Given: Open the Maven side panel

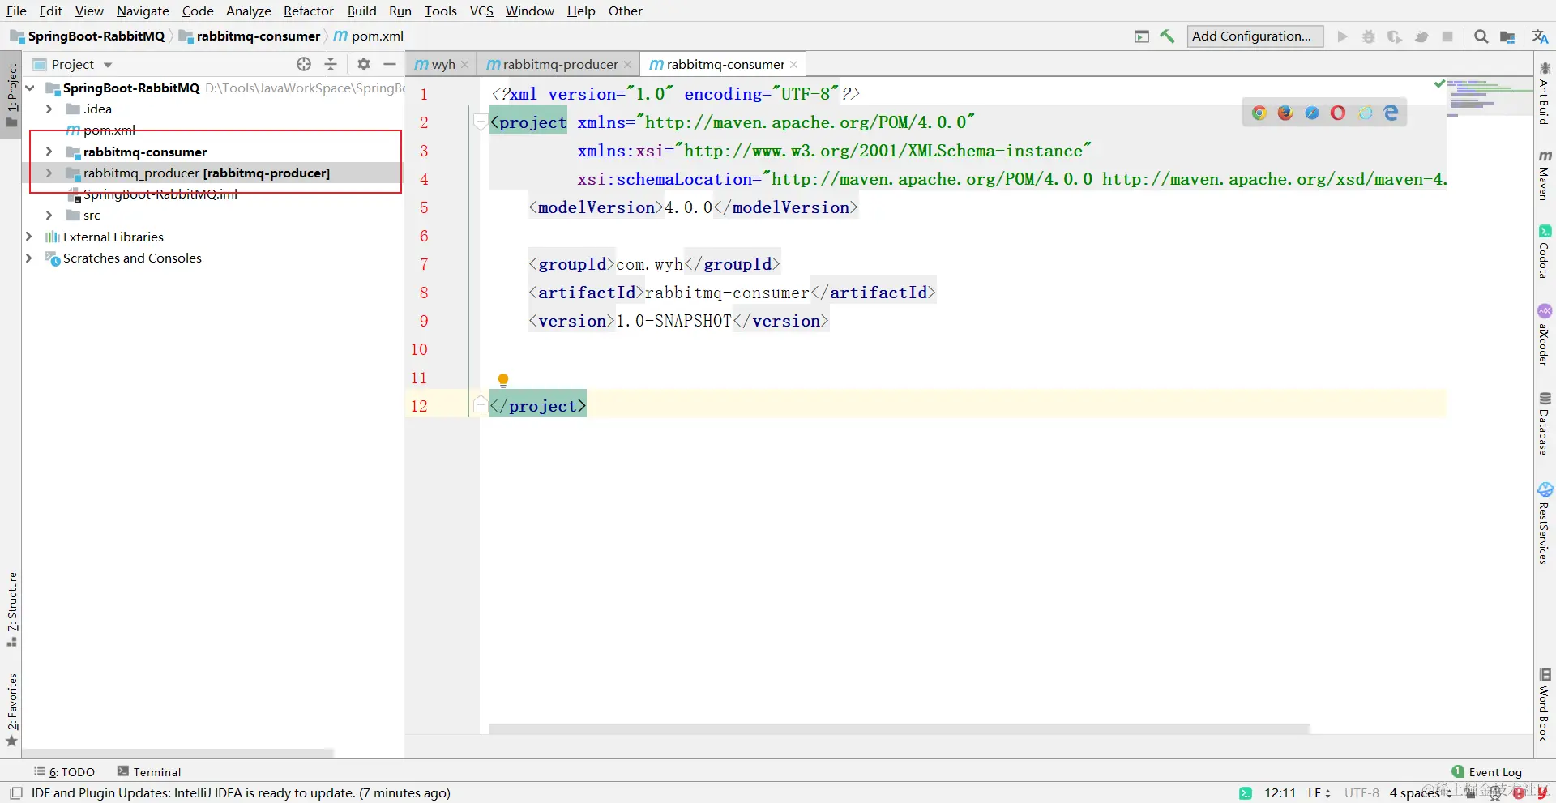Looking at the screenshot, I should pyautogui.click(x=1545, y=174).
